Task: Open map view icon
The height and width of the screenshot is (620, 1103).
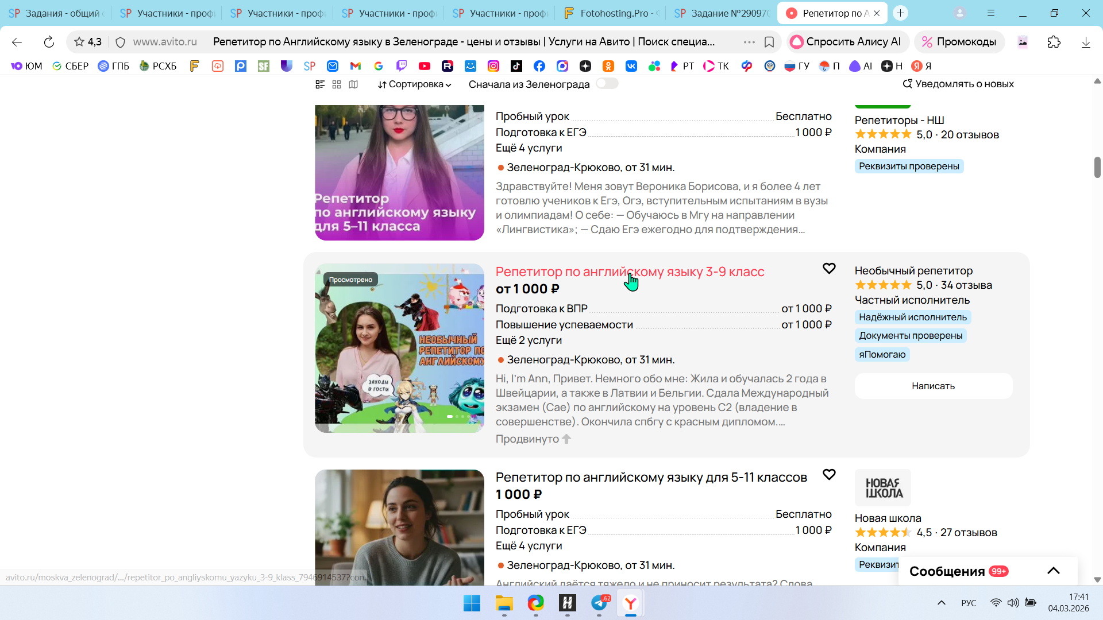Action: tap(353, 84)
